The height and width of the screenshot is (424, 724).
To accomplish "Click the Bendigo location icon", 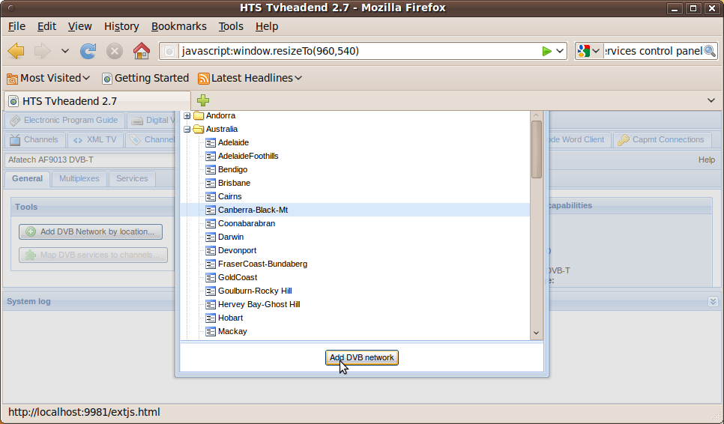I will 211,170.
